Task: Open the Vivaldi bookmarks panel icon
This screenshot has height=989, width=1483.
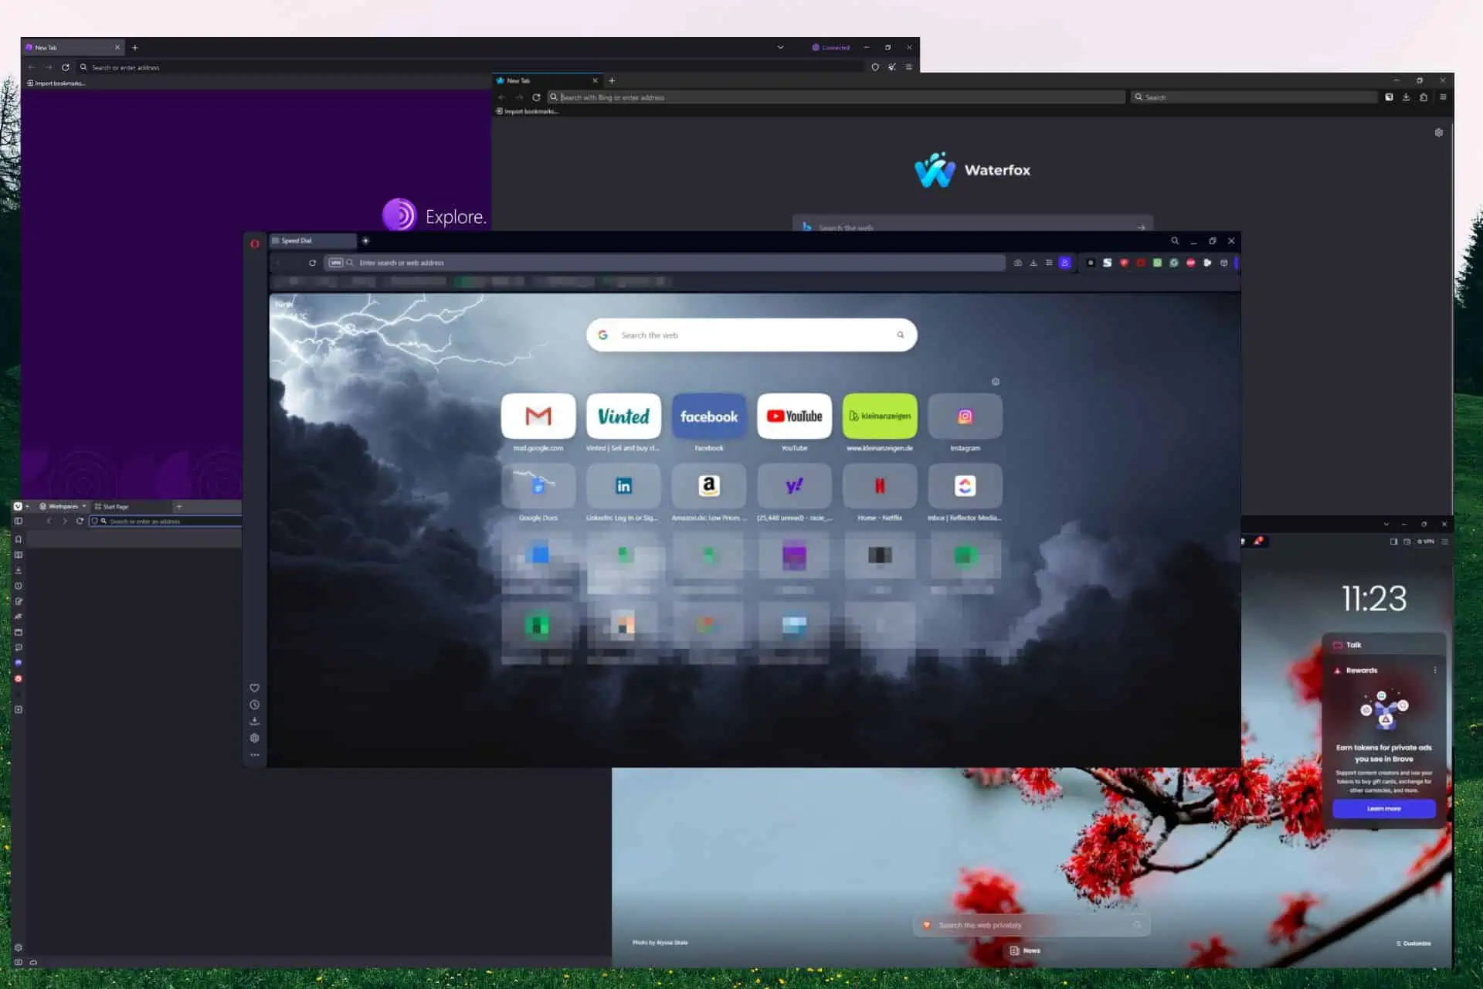Action: coord(19,539)
